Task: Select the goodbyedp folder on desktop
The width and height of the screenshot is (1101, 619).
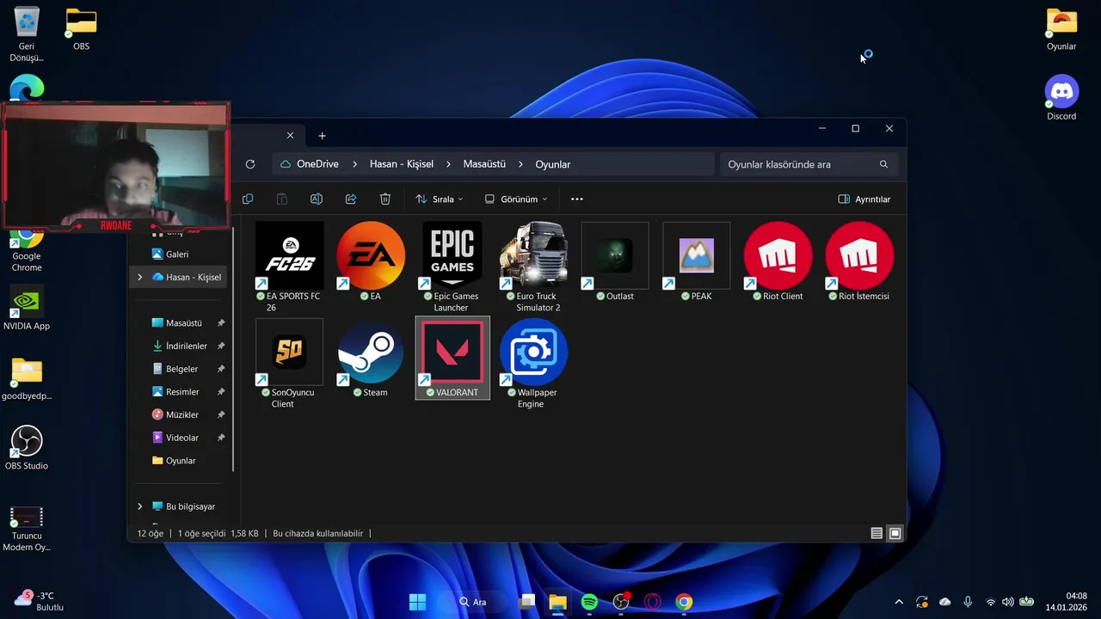Action: [x=27, y=378]
